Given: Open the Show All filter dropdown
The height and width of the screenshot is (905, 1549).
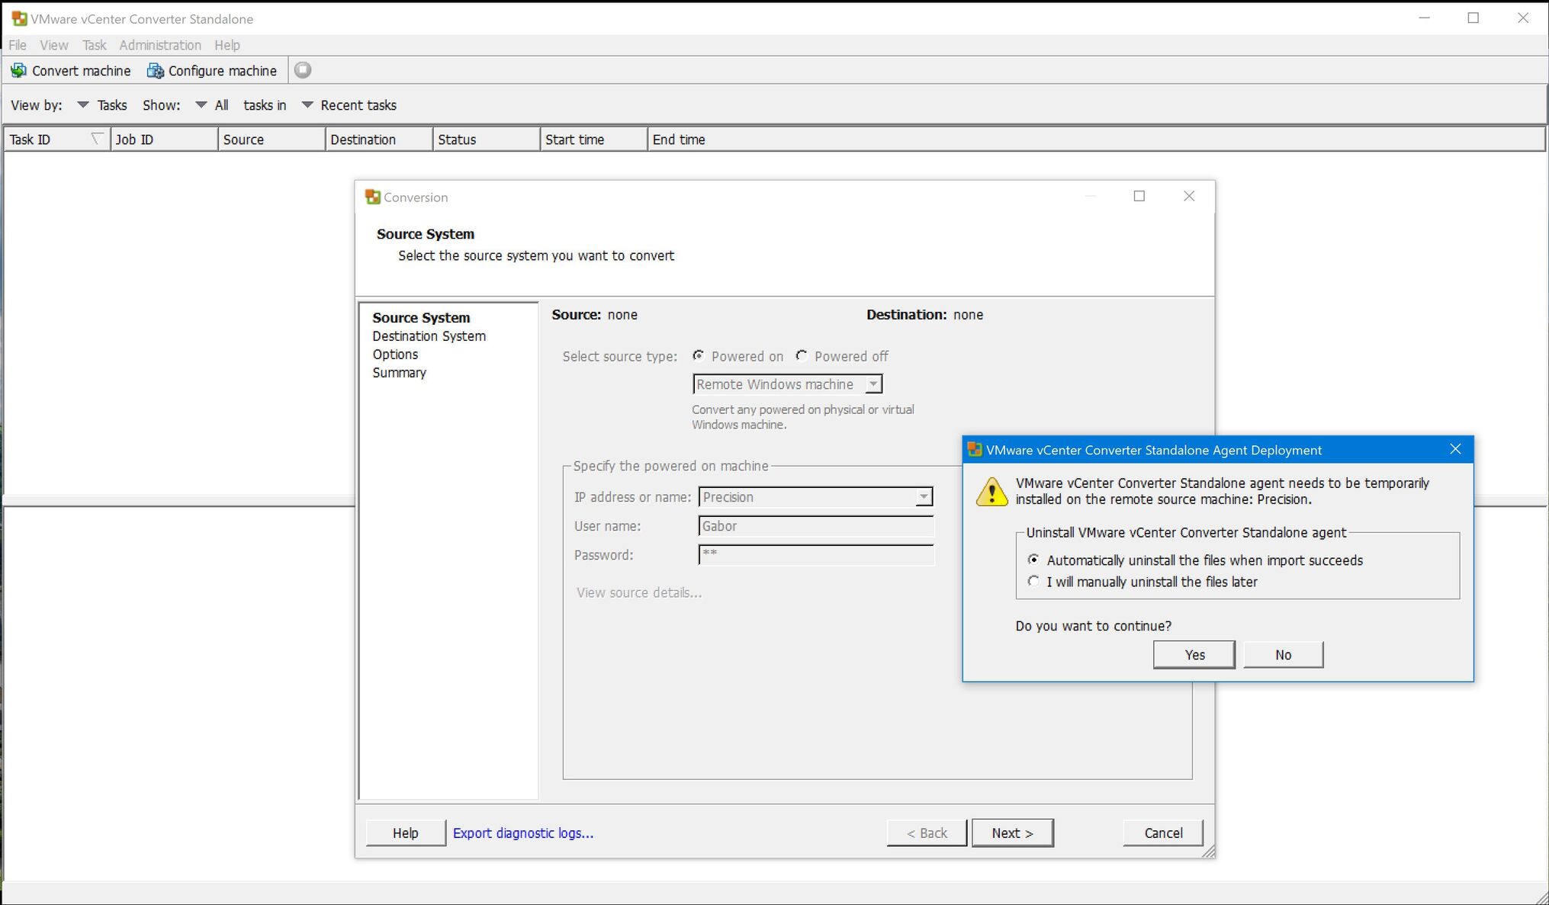Looking at the screenshot, I should 201,105.
